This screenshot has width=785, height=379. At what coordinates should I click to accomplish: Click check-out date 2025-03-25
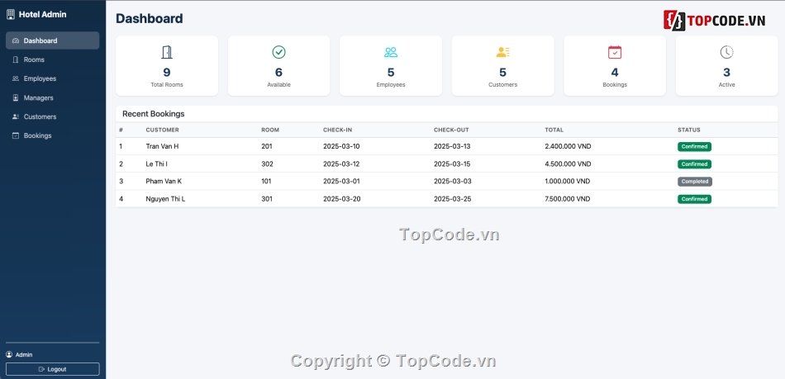tap(453, 199)
